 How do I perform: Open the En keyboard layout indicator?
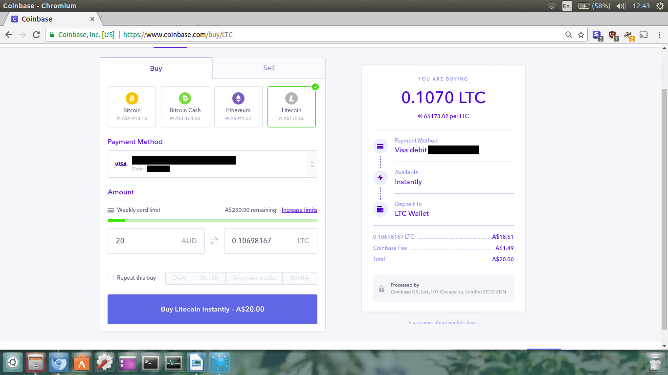pyautogui.click(x=567, y=6)
